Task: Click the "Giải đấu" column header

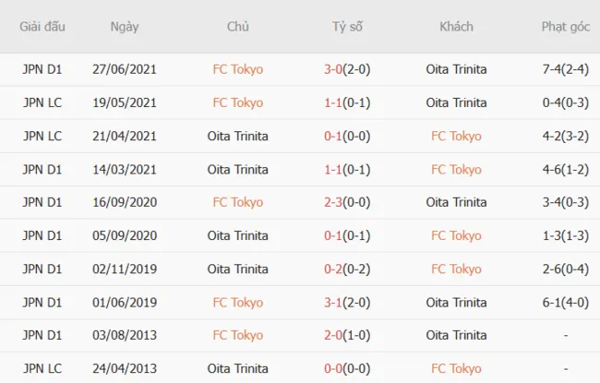Action: pyautogui.click(x=42, y=27)
